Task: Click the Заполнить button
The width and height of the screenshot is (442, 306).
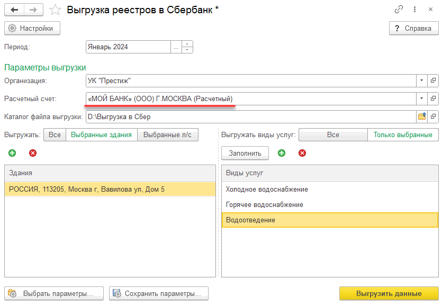Action: pos(245,153)
